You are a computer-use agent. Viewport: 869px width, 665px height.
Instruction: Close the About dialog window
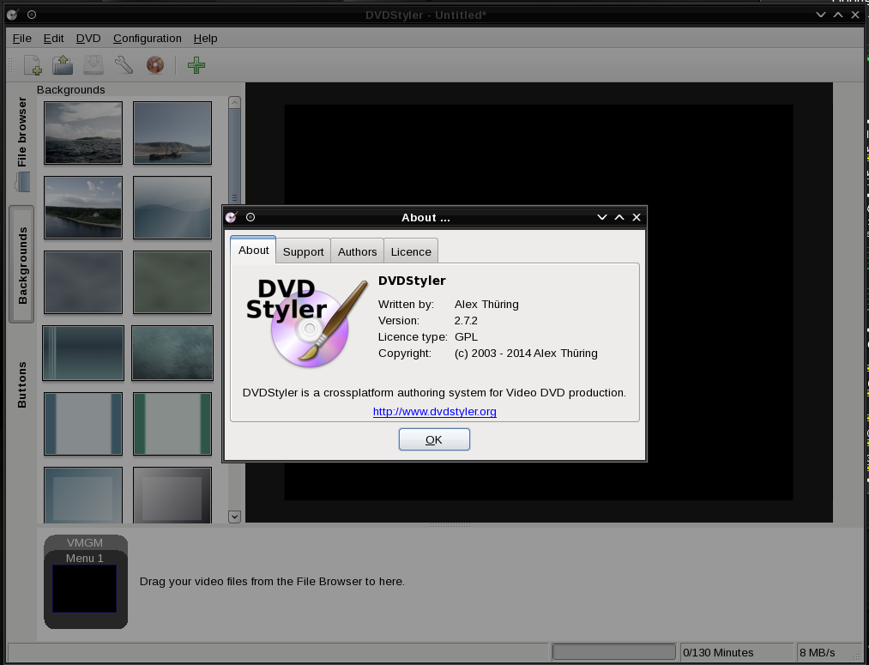point(637,217)
